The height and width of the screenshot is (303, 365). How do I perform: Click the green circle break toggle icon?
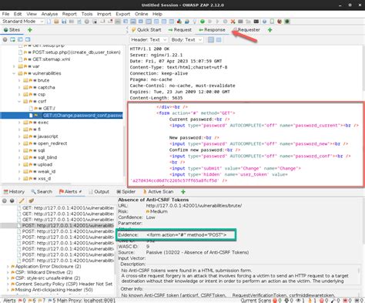203,22
